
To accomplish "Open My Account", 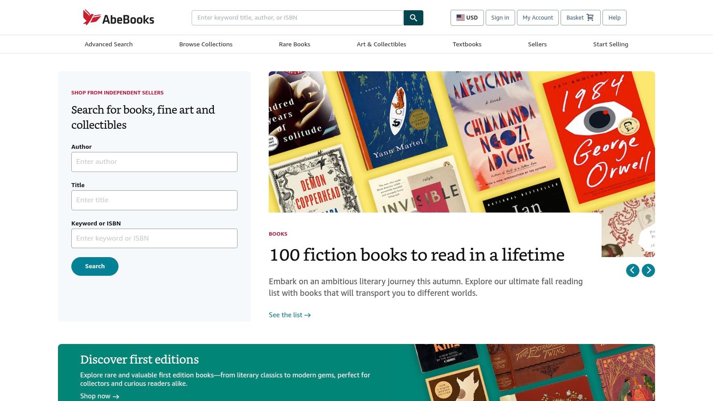I will click(537, 18).
